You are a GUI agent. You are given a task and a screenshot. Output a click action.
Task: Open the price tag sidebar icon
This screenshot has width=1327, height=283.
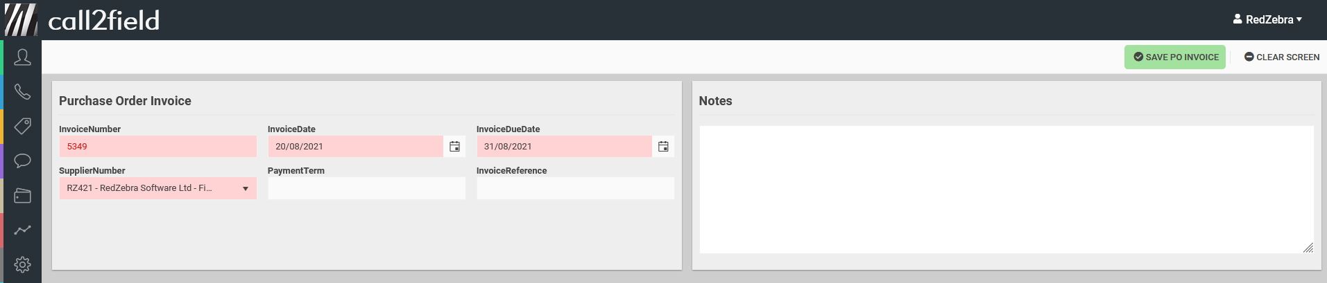(x=22, y=126)
